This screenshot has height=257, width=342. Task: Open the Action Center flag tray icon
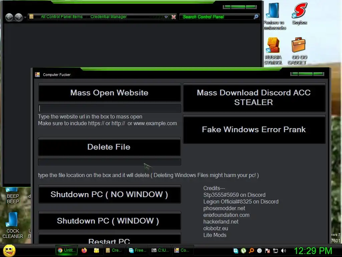pos(268,251)
